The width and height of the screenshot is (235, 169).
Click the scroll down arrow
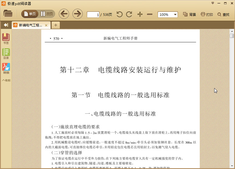click(x=232, y=166)
